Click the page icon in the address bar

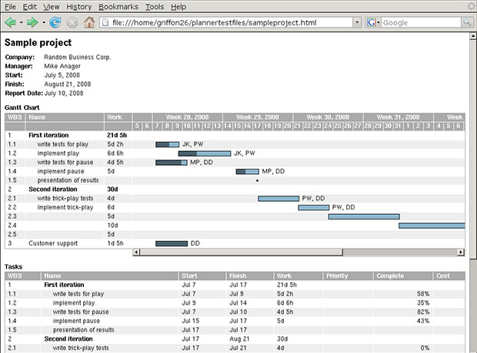click(x=105, y=22)
